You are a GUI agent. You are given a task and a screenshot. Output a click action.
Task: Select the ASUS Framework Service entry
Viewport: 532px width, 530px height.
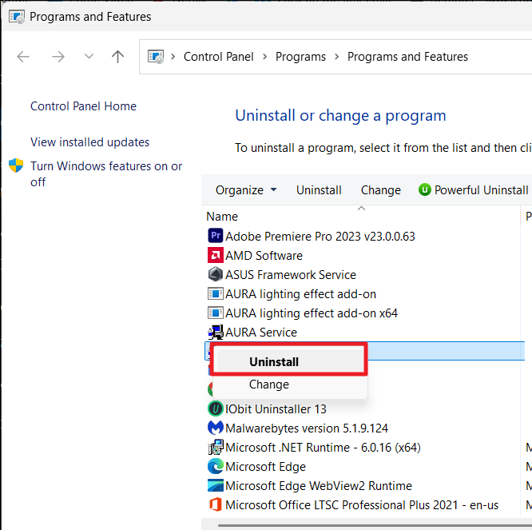(291, 274)
